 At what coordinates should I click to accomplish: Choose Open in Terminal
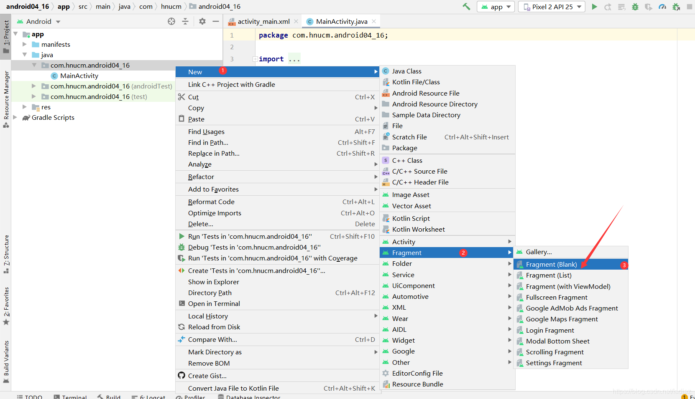click(277, 303)
